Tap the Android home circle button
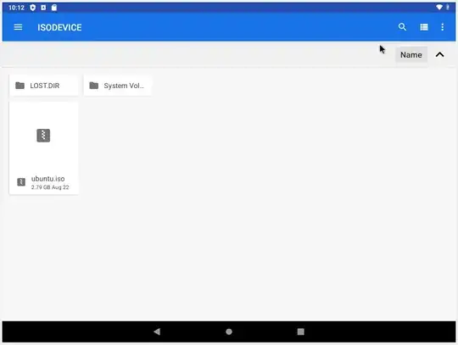The width and height of the screenshot is (458, 345). pyautogui.click(x=229, y=331)
